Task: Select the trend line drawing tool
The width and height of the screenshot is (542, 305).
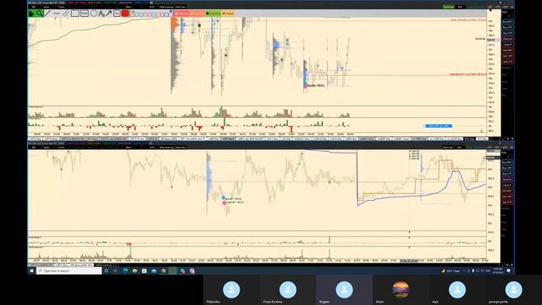Action: click(47, 14)
